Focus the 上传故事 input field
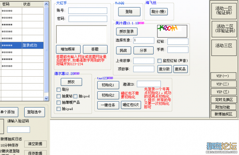Viewport: 239px width, 155px height. pos(144,61)
